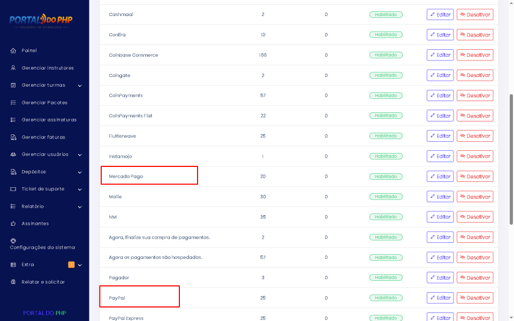The height and width of the screenshot is (321, 514).
Task: Click the Ticket de suporte icon
Action: tap(13, 189)
